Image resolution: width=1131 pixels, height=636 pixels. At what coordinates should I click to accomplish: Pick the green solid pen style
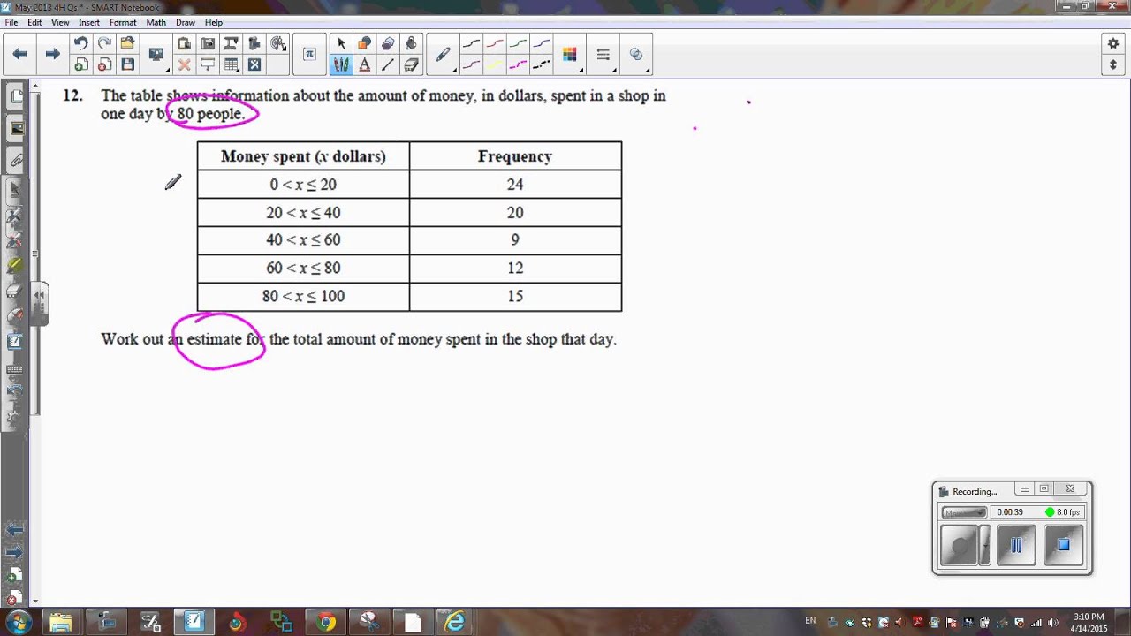pyautogui.click(x=518, y=43)
